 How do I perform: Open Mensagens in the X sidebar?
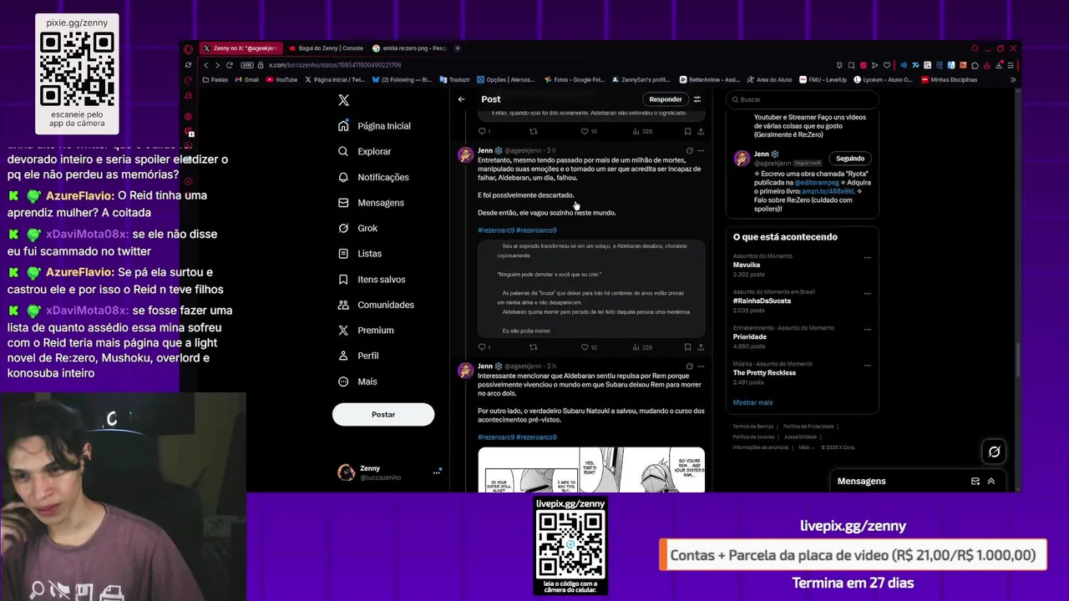pos(371,203)
